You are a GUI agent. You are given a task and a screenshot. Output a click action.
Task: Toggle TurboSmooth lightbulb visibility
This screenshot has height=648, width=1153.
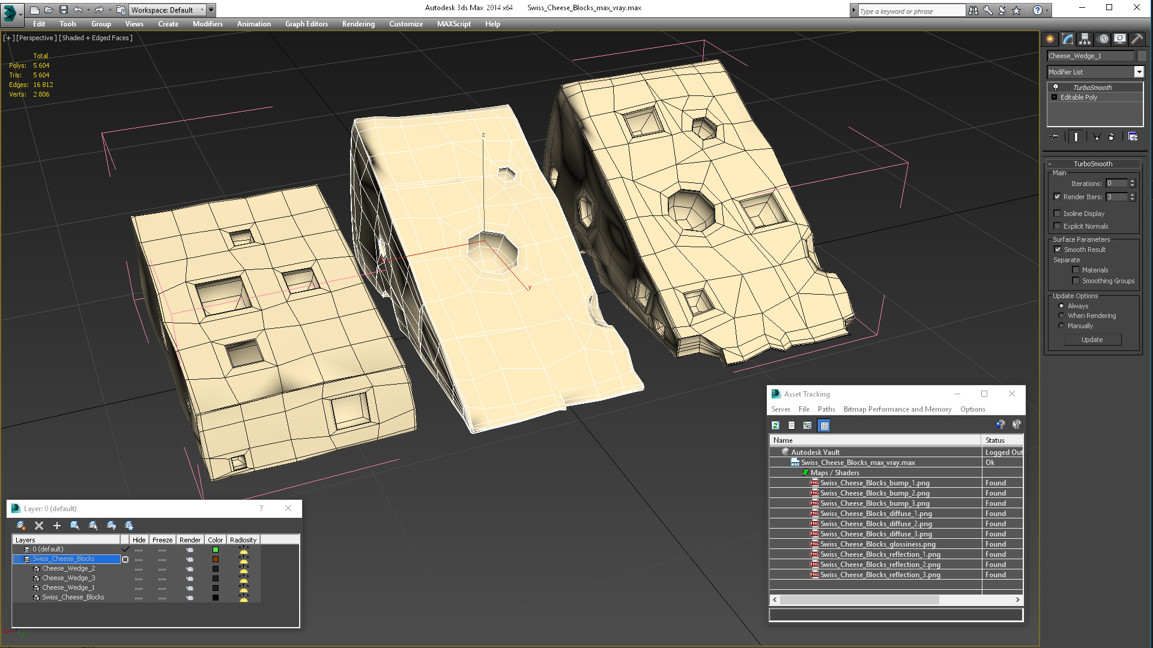1056,88
